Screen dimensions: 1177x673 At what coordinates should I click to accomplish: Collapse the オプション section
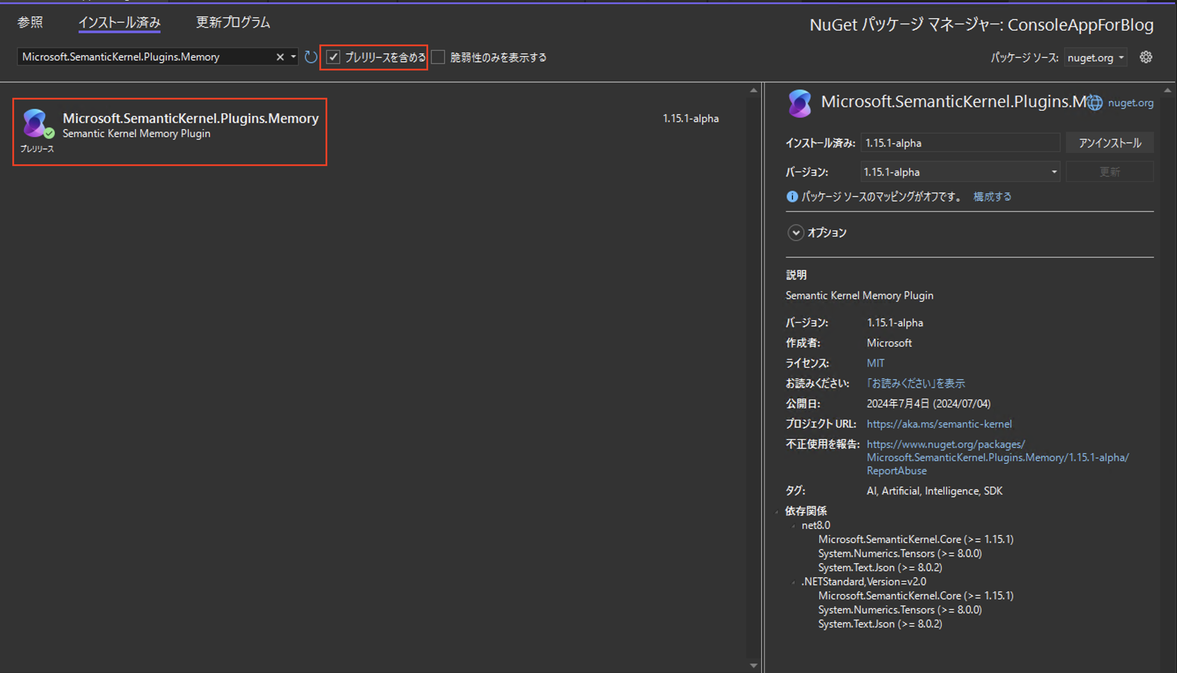pos(796,233)
